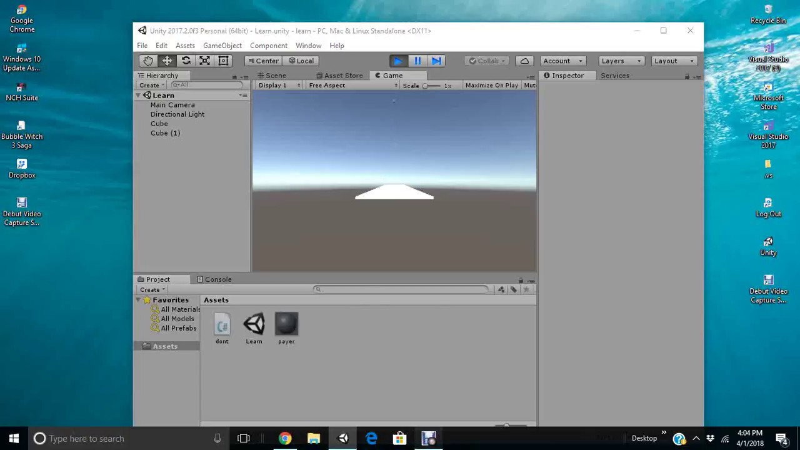Open the cloud services icon
This screenshot has width=800, height=450.
click(x=524, y=61)
